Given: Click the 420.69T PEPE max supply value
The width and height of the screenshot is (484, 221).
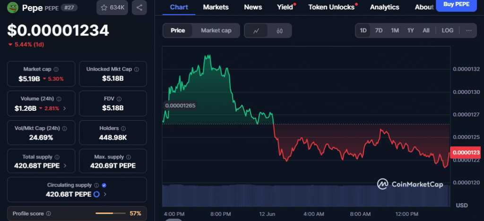Looking at the screenshot, I should point(112,166).
